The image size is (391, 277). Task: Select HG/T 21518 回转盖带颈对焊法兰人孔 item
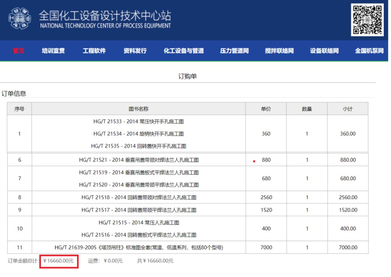point(138,197)
